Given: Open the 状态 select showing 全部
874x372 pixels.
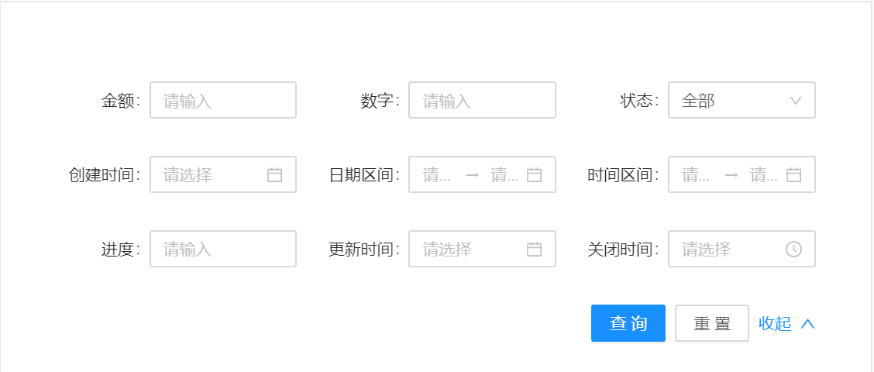Looking at the screenshot, I should (742, 101).
